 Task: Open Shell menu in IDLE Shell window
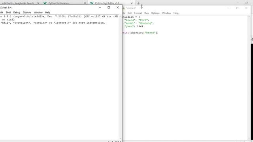(x=8, y=12)
